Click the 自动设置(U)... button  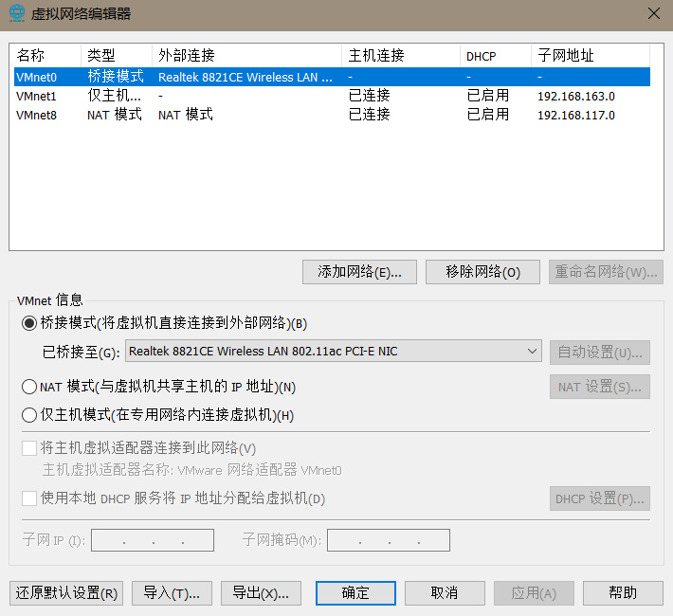coord(600,353)
